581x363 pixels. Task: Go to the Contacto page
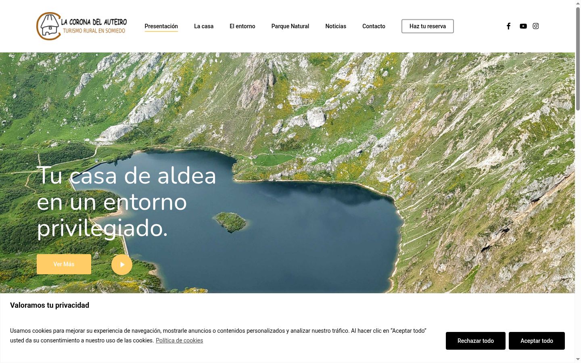(x=374, y=26)
